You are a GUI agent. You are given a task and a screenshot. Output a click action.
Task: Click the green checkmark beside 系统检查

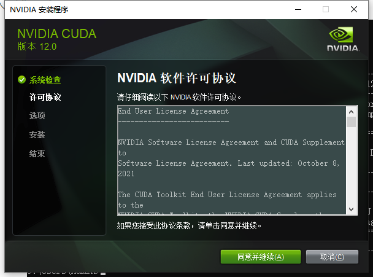pos(21,80)
